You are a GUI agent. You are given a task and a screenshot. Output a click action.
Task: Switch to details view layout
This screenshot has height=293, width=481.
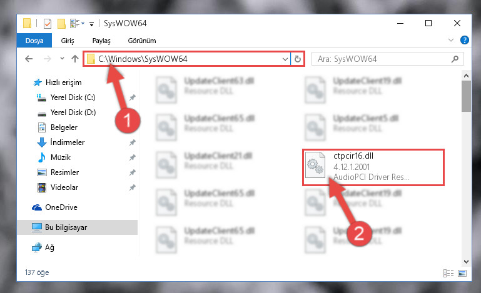coord(448,273)
